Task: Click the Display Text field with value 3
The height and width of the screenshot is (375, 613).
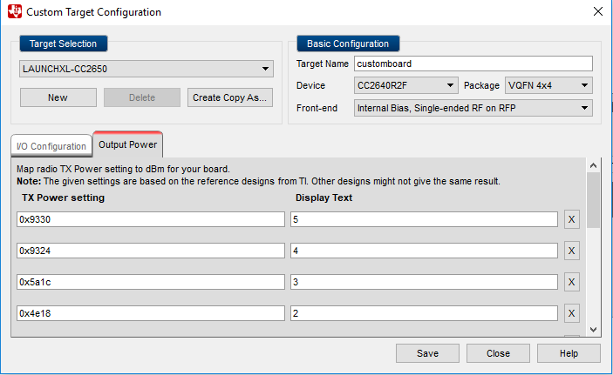Action: click(x=424, y=282)
